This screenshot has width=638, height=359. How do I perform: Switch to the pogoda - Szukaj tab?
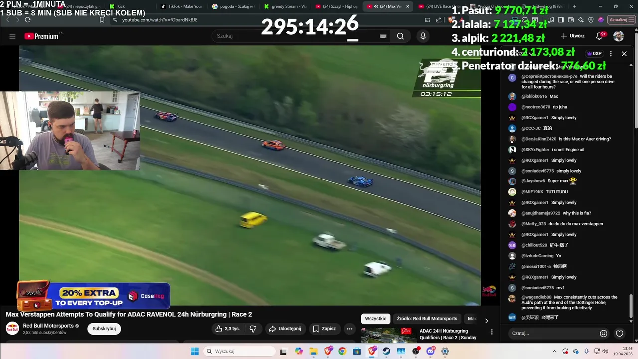233,6
